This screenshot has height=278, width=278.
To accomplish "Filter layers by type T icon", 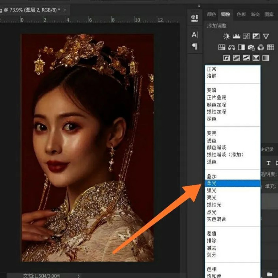I will click(x=269, y=163).
